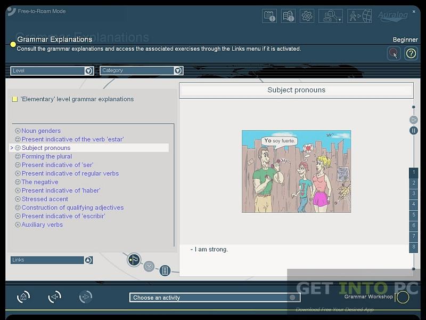Pause the grammar explanation playback

coord(413,131)
